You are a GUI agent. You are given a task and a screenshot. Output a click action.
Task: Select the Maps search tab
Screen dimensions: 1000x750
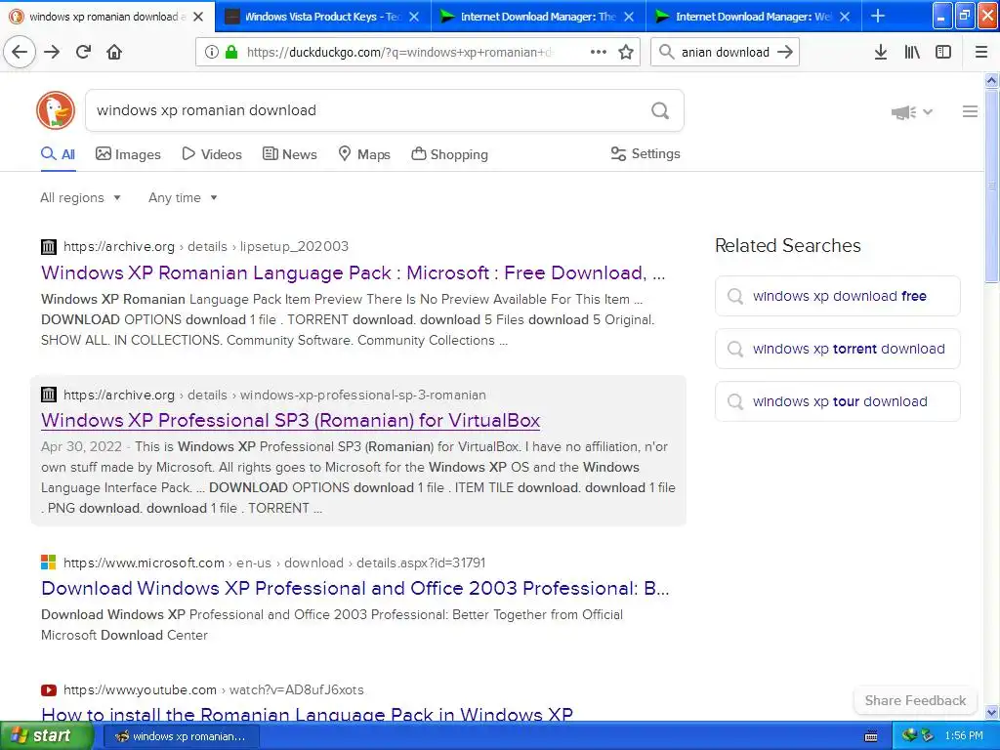pos(364,154)
